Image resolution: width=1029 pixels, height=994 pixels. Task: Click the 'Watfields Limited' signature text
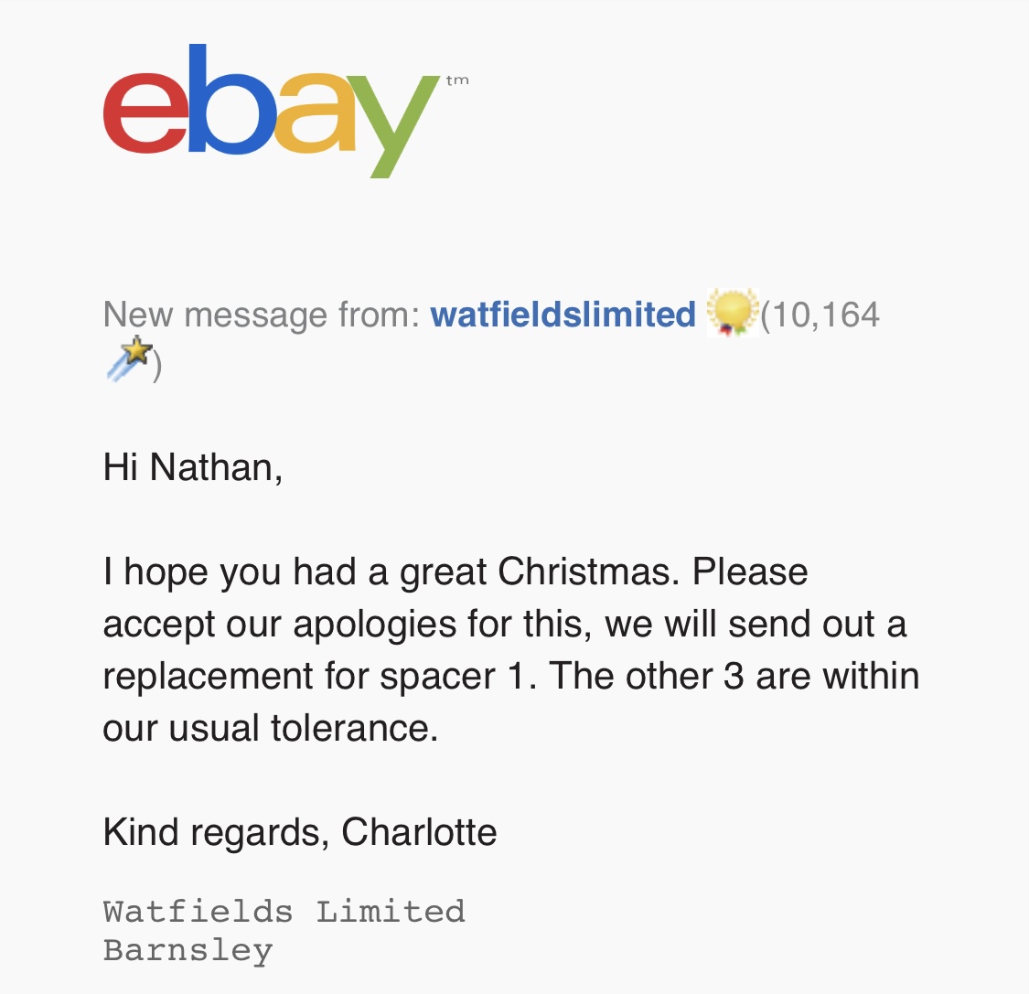click(284, 912)
